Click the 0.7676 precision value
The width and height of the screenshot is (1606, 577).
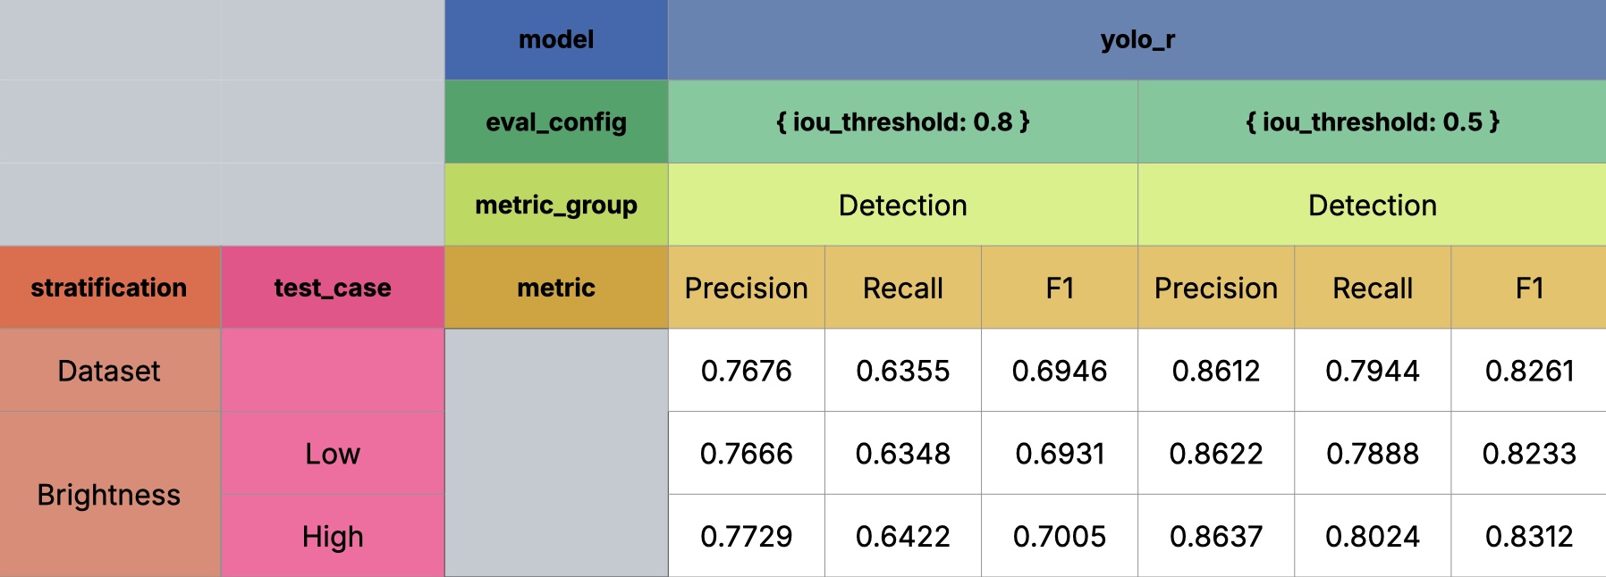click(x=746, y=371)
